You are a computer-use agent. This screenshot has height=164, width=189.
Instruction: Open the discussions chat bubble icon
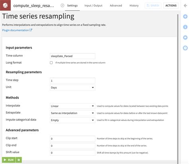[185, 38]
